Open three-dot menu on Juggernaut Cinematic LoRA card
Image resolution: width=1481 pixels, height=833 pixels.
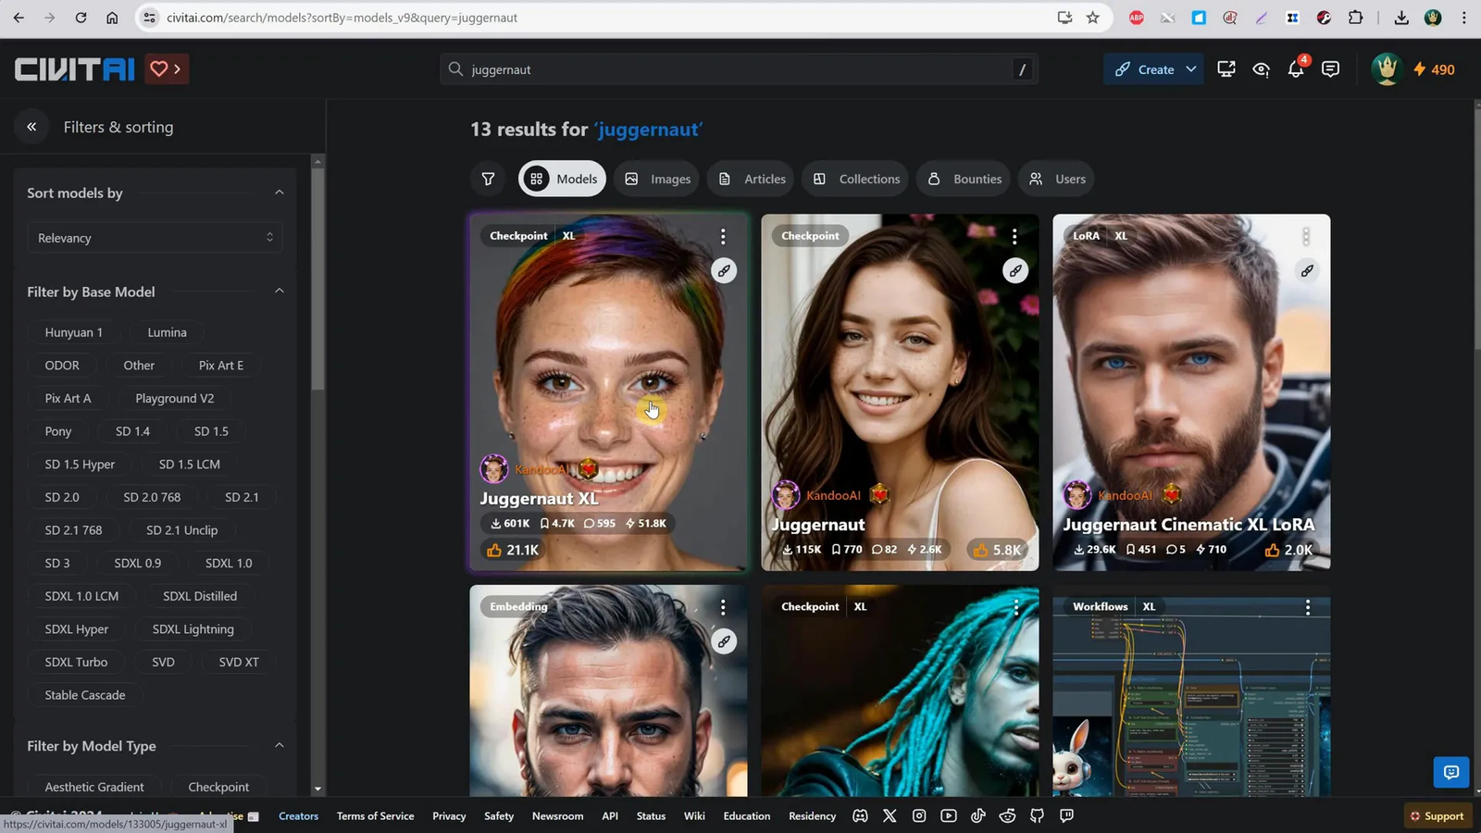click(x=1306, y=236)
